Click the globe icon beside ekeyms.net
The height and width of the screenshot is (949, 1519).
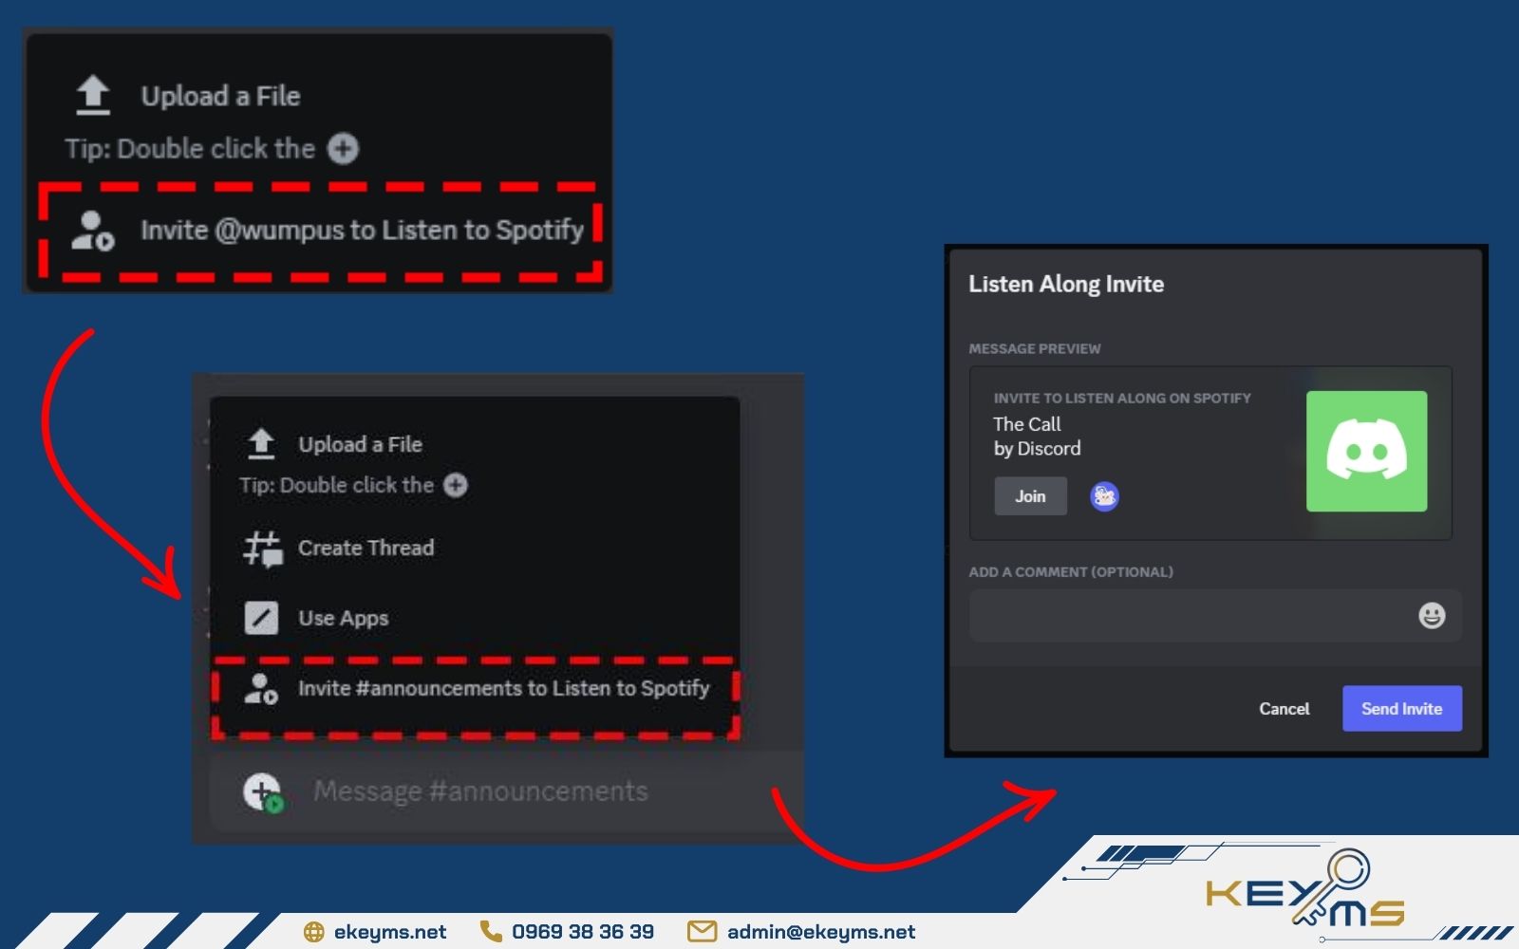tap(313, 932)
